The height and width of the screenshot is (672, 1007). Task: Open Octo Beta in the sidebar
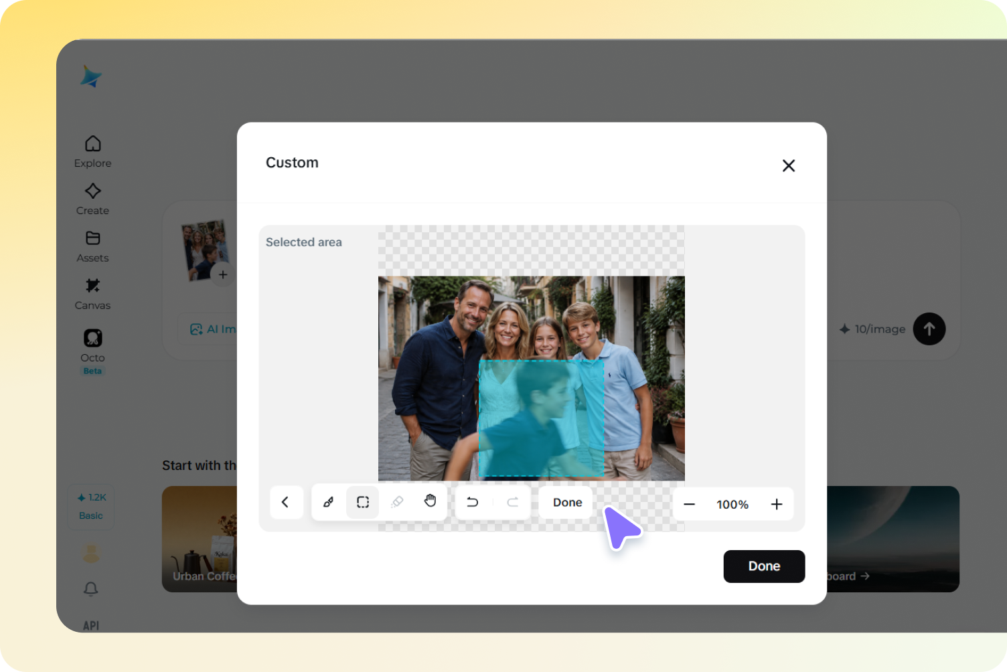point(93,351)
